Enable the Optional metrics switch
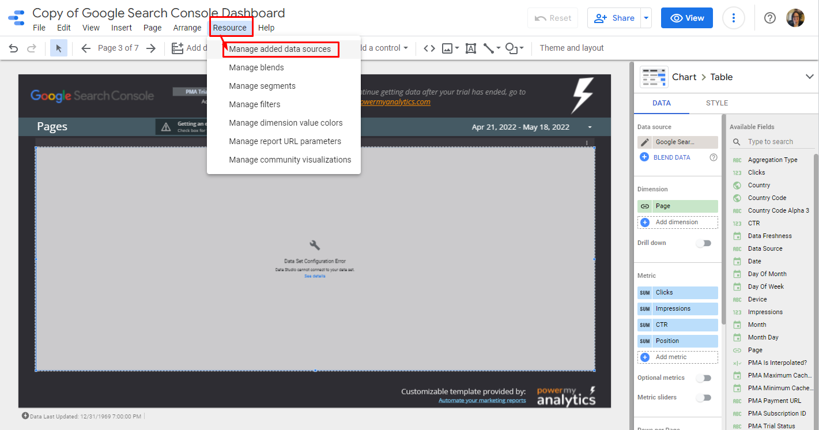 [703, 378]
